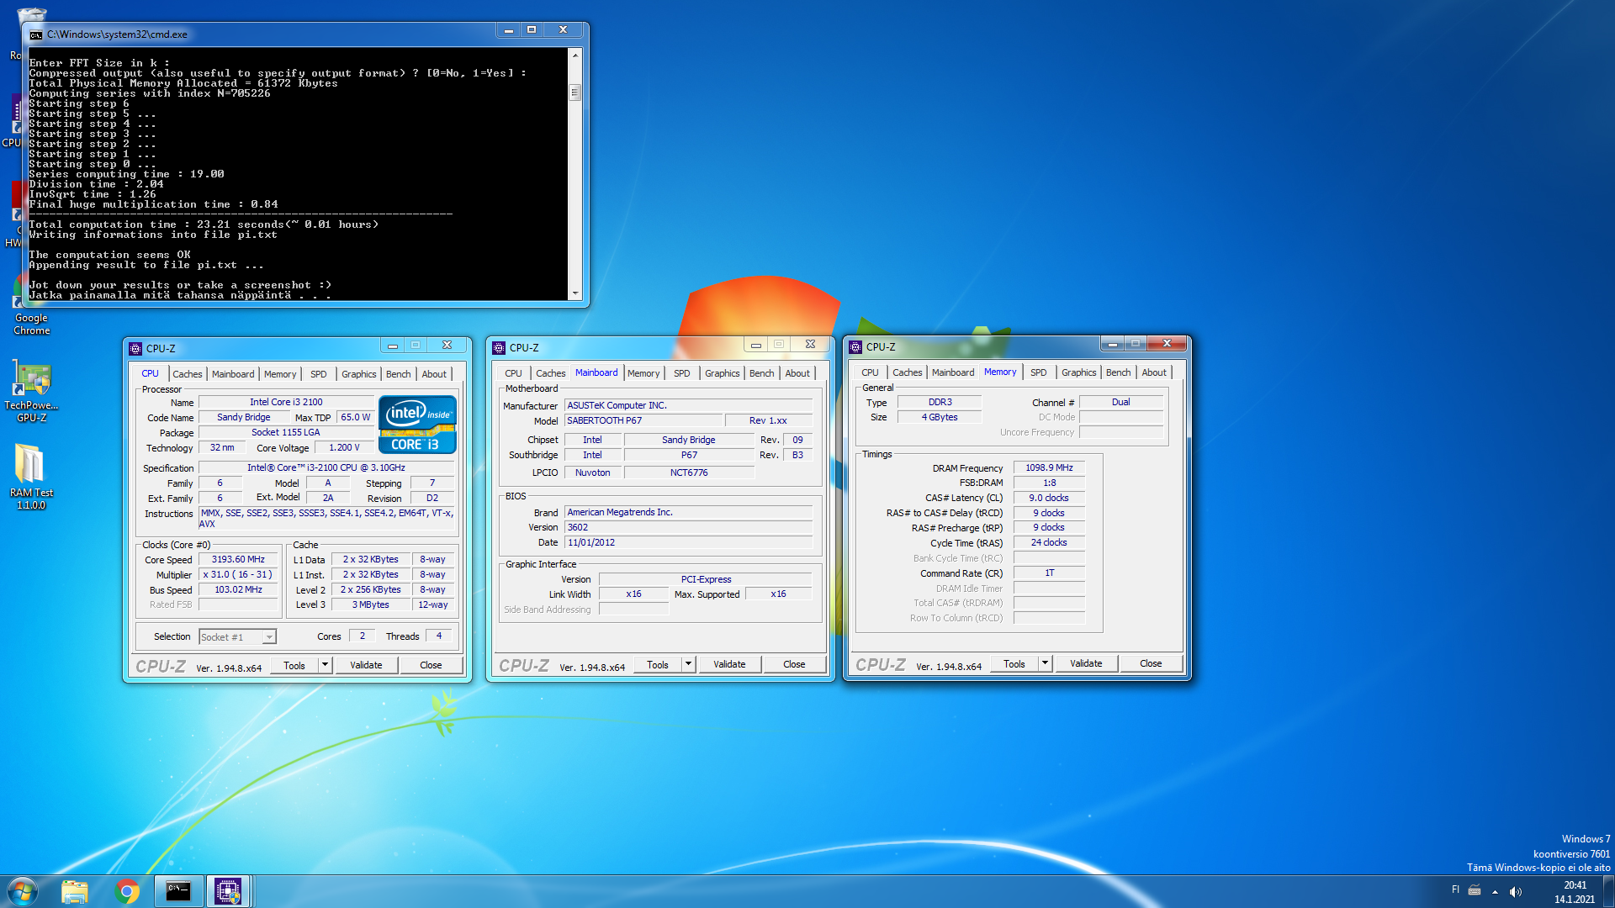
Task: Click right CPU-Z window title icon
Action: pyautogui.click(x=855, y=346)
